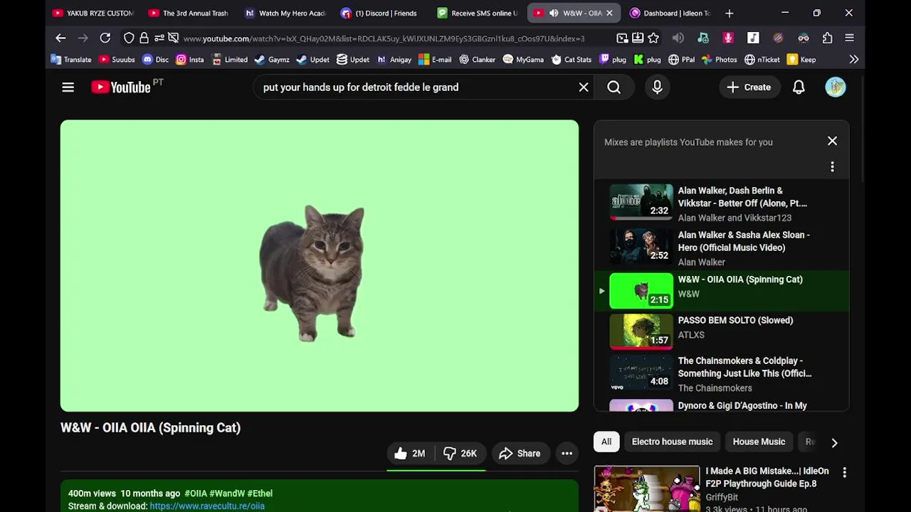911x512 pixels.
Task: Open the Clanker bookmark
Action: point(477,60)
